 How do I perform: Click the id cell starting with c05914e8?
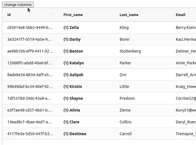30,28
